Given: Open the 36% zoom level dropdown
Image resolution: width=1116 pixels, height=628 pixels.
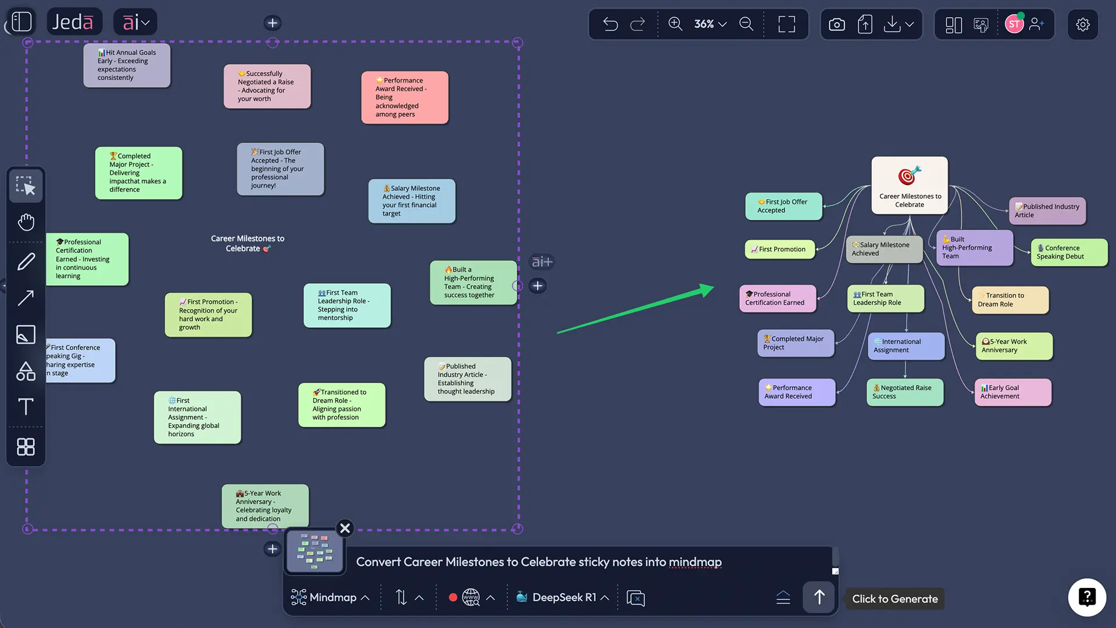Looking at the screenshot, I should tap(710, 24).
